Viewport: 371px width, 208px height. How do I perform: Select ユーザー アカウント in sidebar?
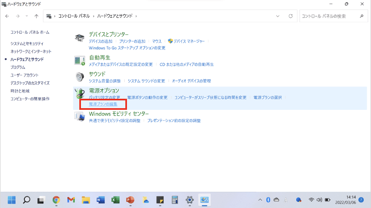24,75
